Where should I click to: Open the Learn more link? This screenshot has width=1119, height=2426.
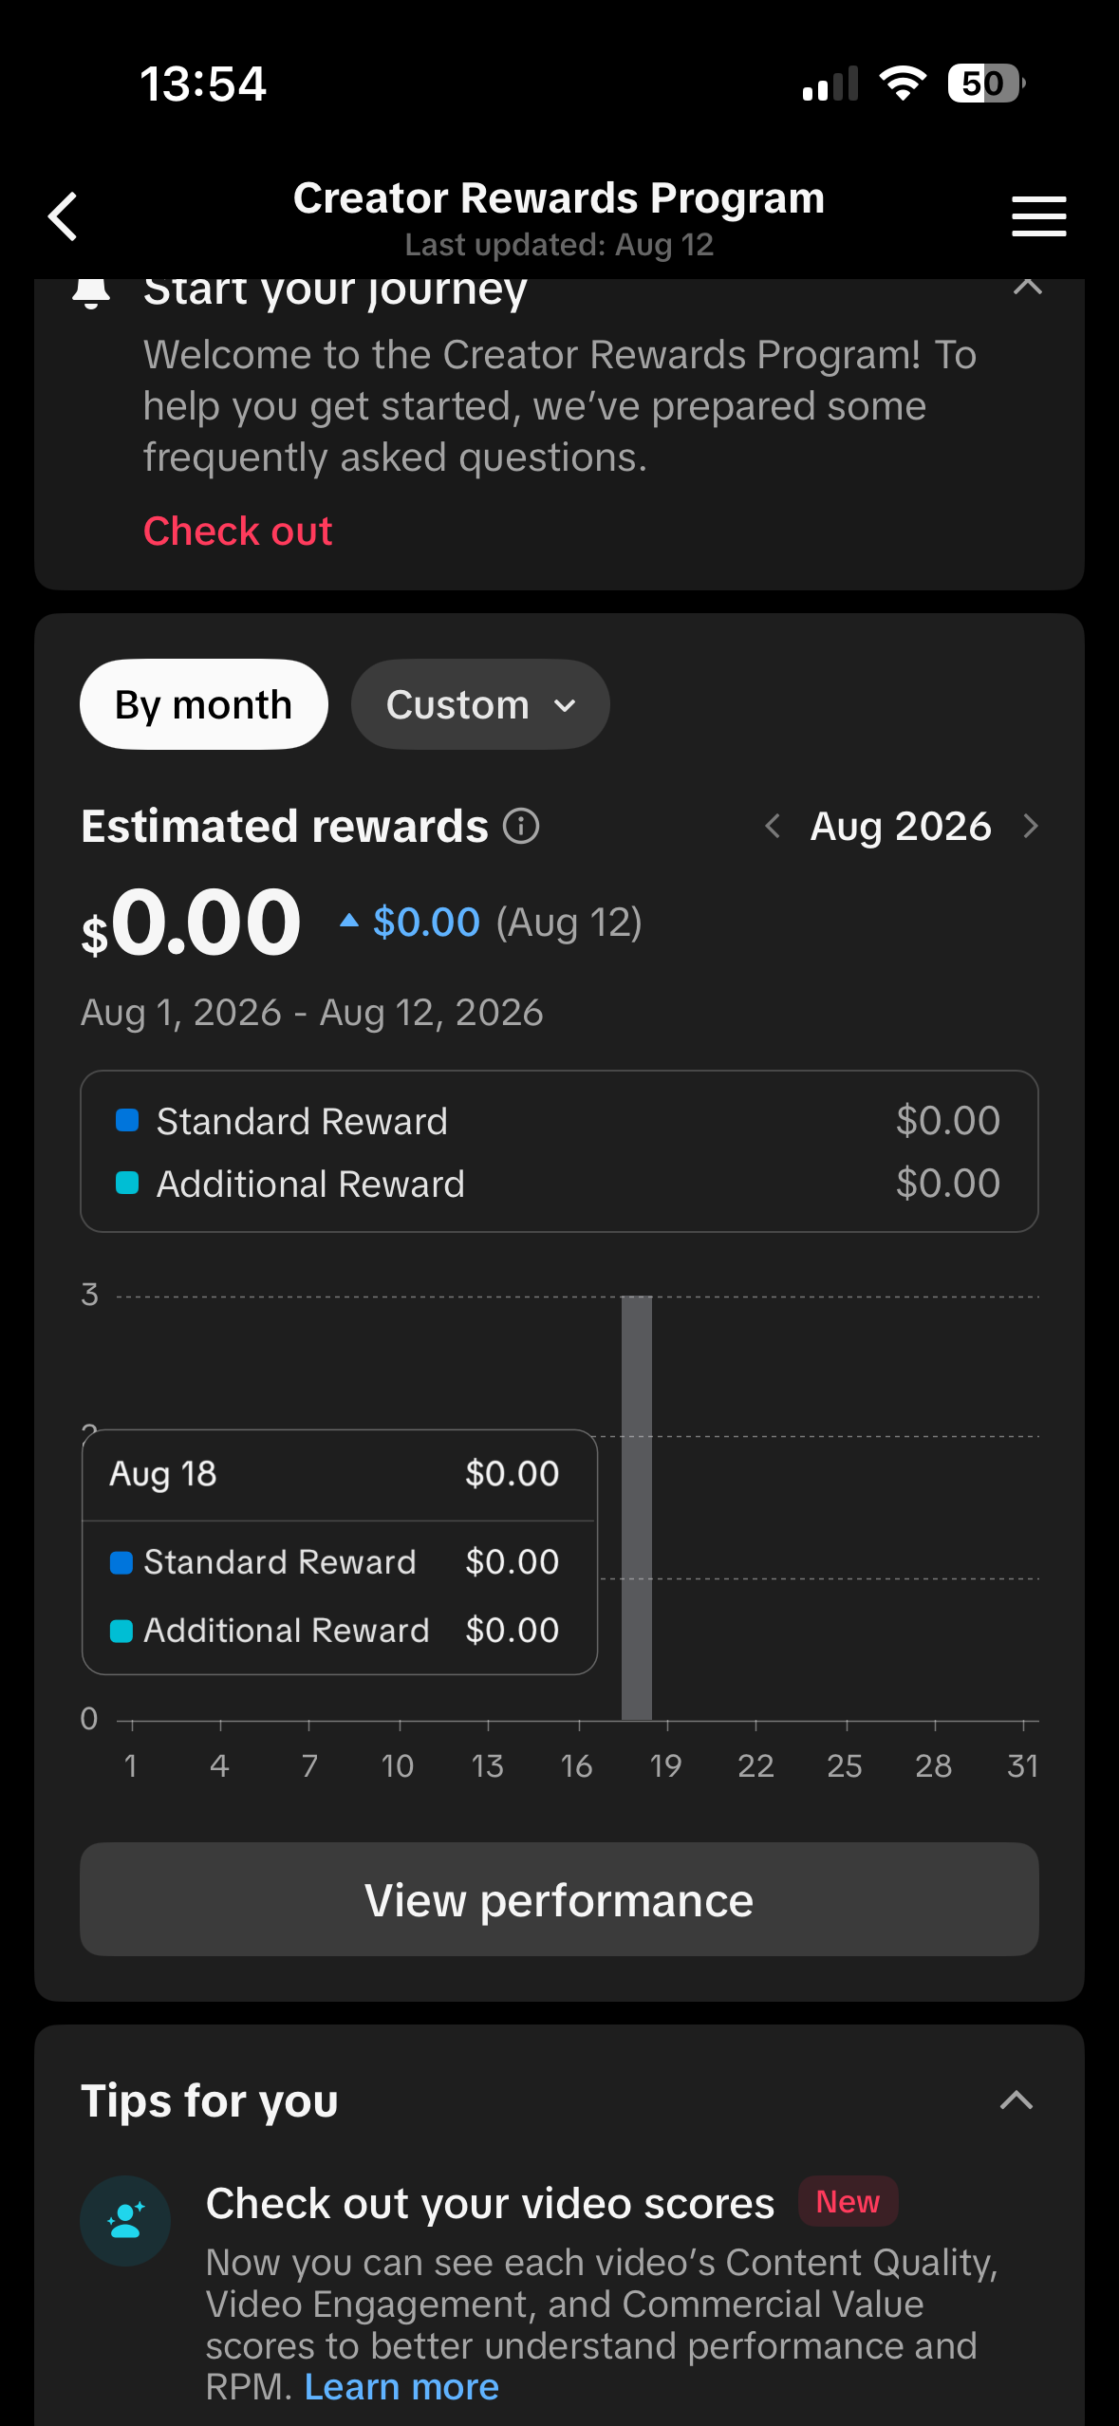(401, 2386)
